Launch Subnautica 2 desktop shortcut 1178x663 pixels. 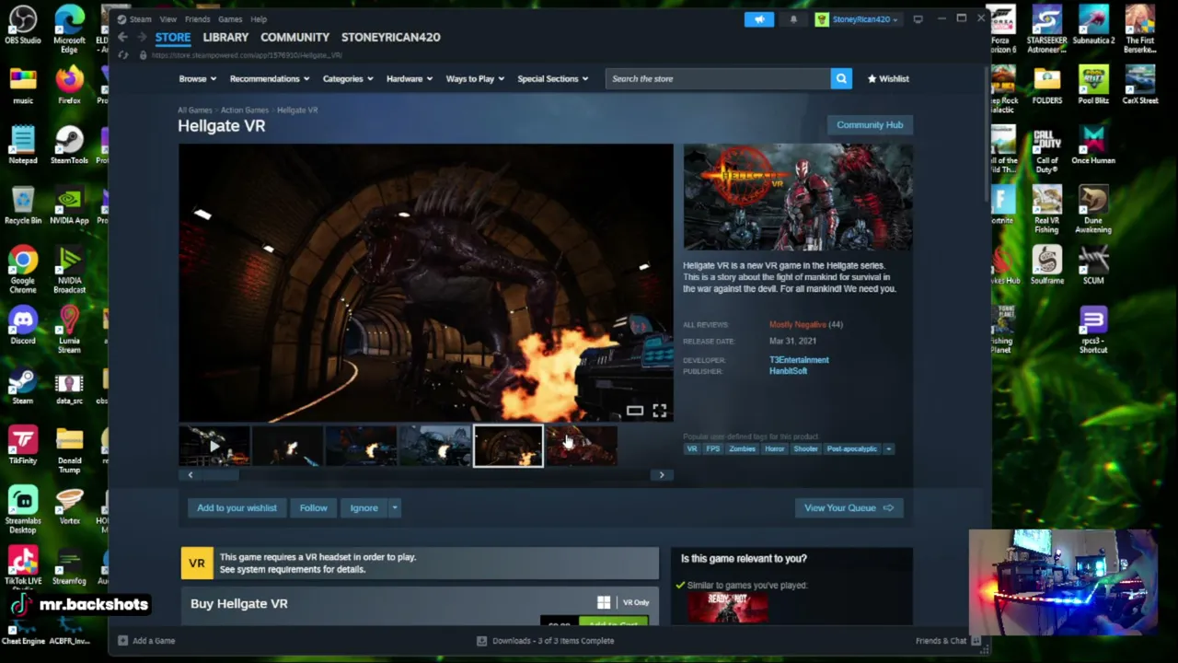pos(1093,25)
